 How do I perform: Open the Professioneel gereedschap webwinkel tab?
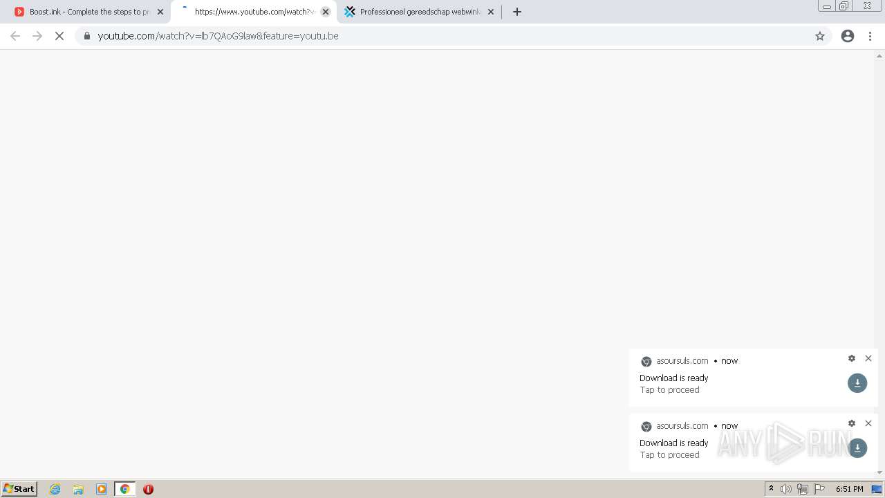click(419, 12)
